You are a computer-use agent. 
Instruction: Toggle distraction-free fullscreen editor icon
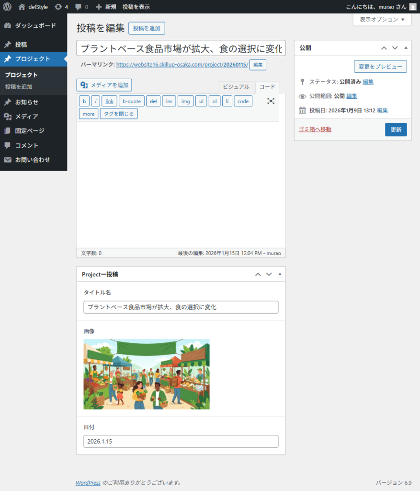[x=271, y=101]
